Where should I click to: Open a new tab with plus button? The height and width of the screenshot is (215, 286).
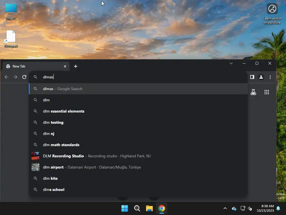click(x=76, y=66)
